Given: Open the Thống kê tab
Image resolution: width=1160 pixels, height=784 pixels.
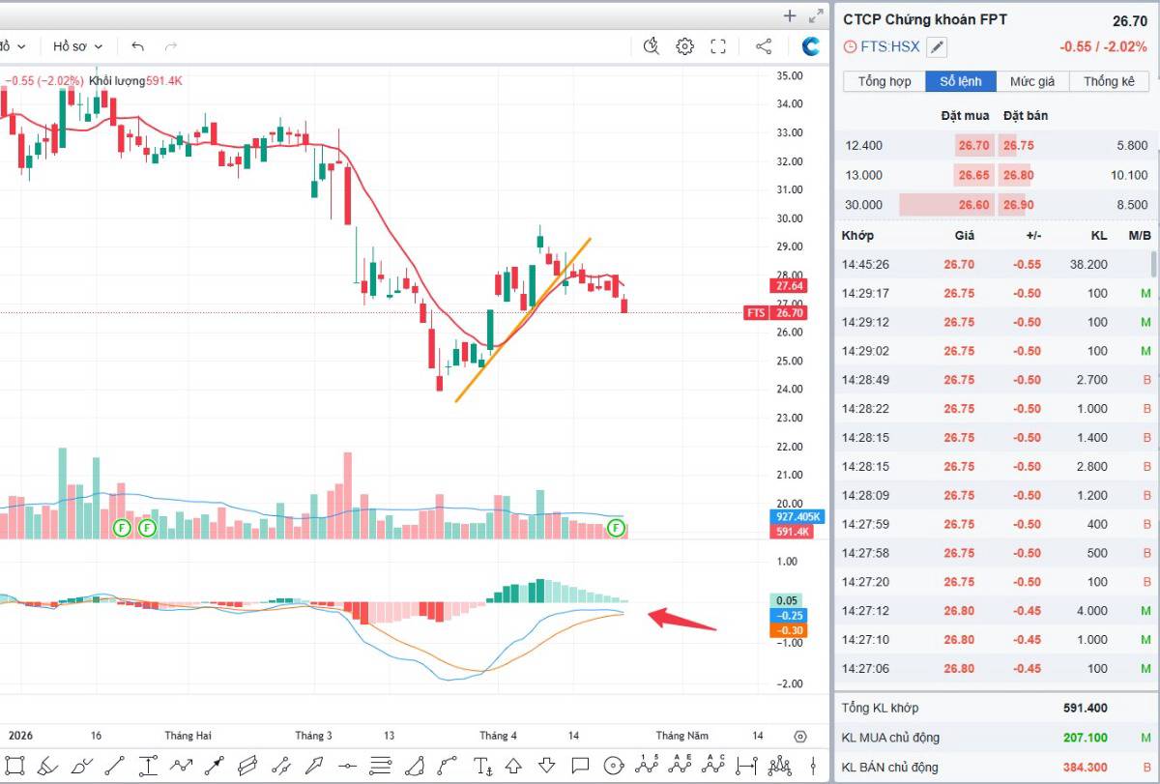Looking at the screenshot, I should 1108,81.
